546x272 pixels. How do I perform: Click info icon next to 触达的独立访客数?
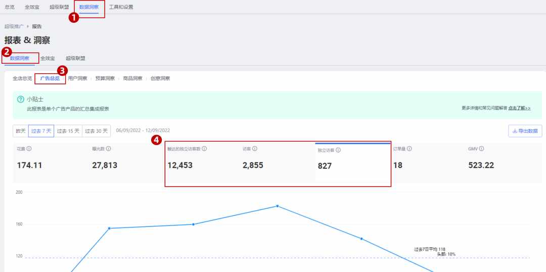pos(204,149)
